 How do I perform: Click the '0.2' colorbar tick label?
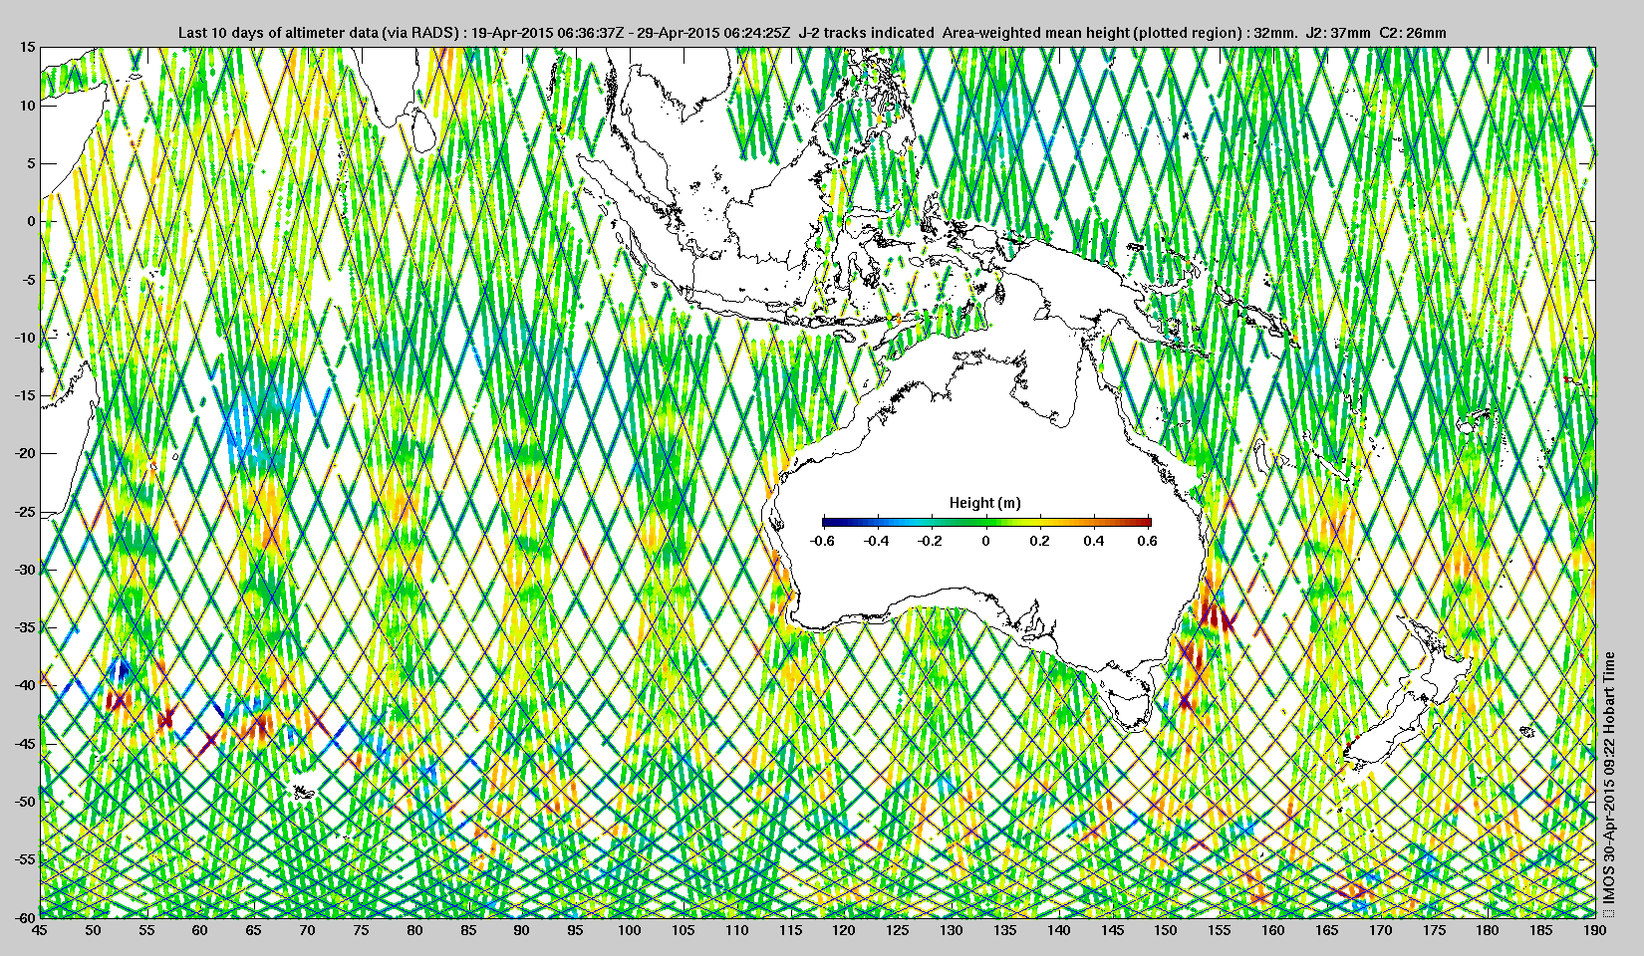coord(1039,541)
